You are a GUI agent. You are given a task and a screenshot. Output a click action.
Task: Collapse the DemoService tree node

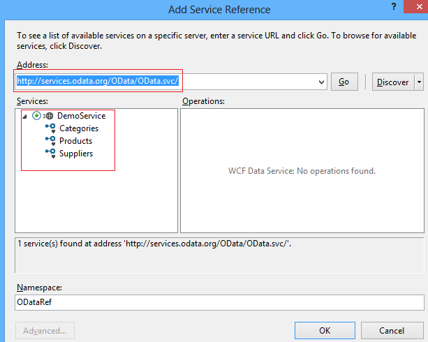pos(25,117)
